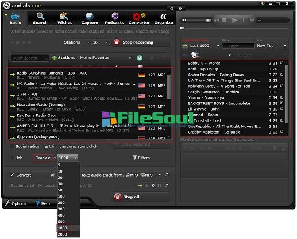Screen dimensions: 297x239
Task: Expand the Last 1000 playlist dropdown
Action: (x=218, y=46)
